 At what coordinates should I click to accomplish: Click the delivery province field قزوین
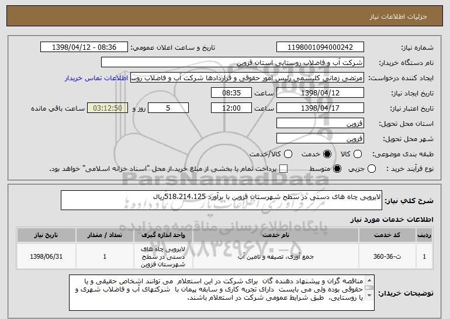[x=320, y=124]
